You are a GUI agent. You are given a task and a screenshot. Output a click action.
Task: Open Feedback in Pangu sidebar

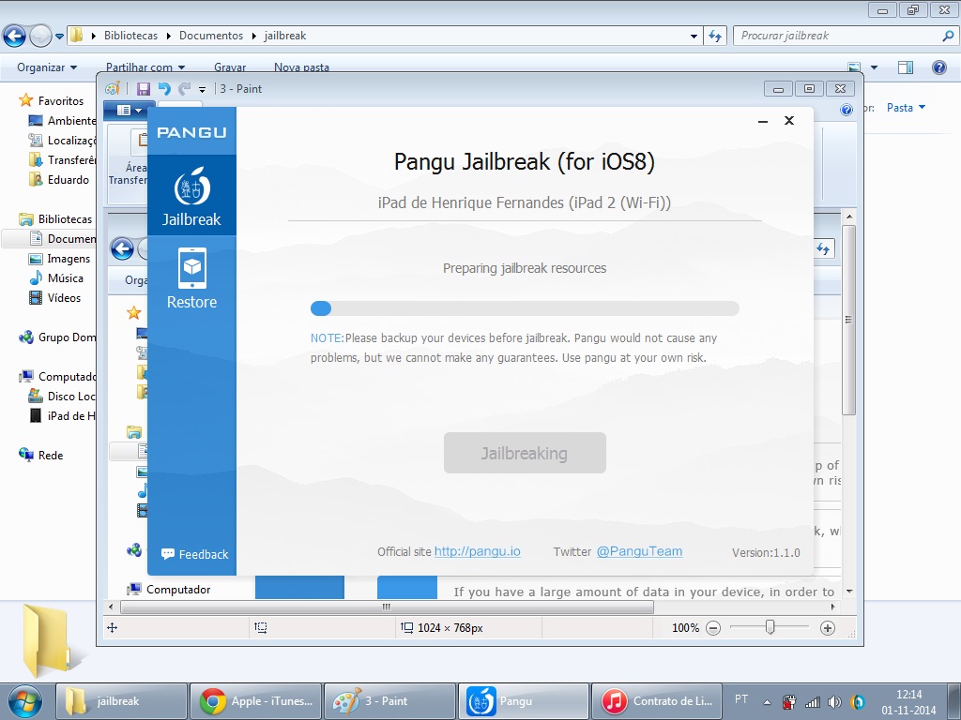coord(195,554)
